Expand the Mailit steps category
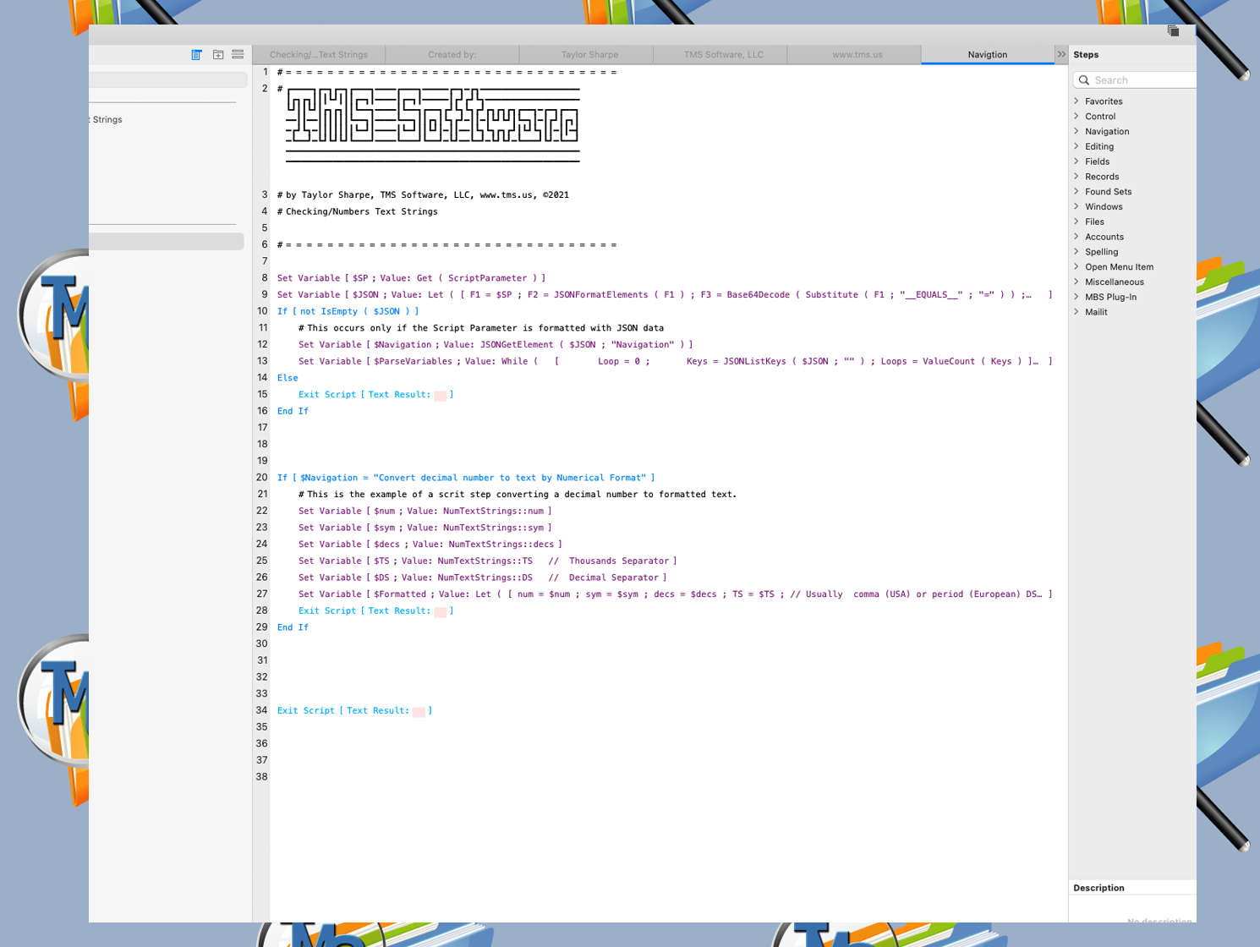This screenshot has height=947, width=1260. (1076, 312)
